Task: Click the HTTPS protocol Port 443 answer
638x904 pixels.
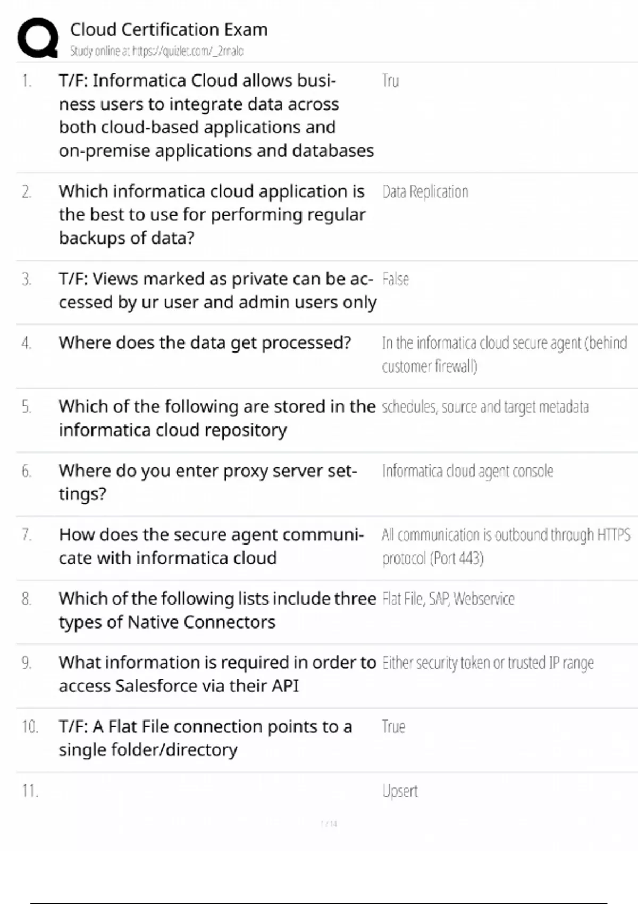Action: point(506,546)
